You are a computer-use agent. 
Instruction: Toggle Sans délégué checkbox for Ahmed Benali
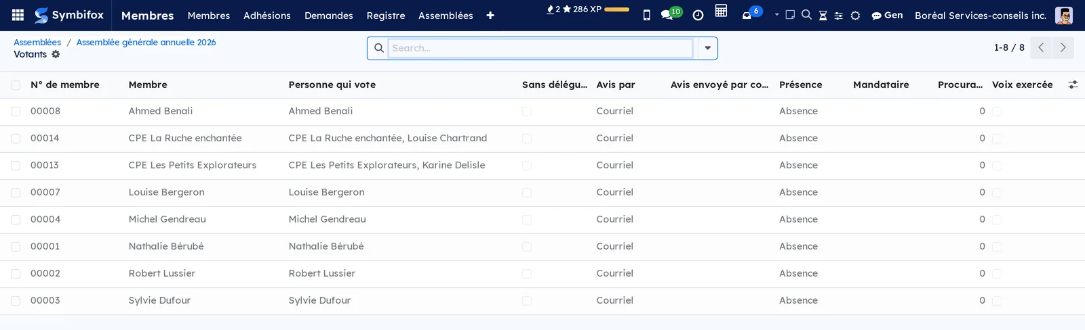(x=527, y=112)
